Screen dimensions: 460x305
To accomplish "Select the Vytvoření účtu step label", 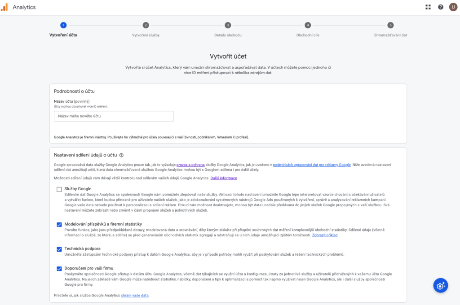I will (x=63, y=35).
